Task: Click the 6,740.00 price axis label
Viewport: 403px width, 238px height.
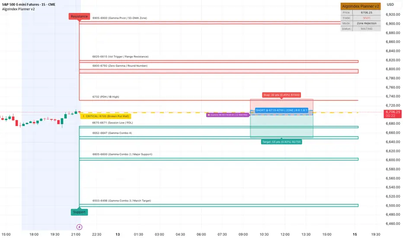Action: coord(393,96)
